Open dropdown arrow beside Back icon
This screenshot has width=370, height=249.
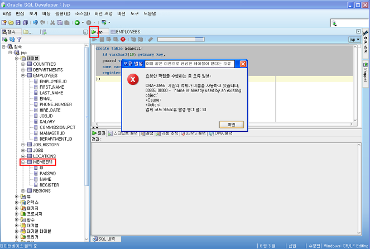click(83, 23)
